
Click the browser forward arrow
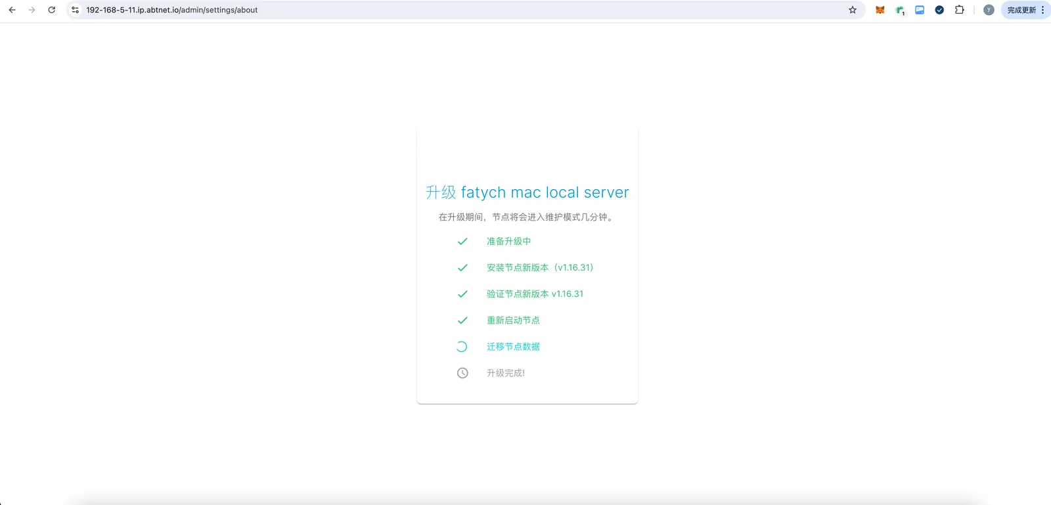click(x=32, y=10)
